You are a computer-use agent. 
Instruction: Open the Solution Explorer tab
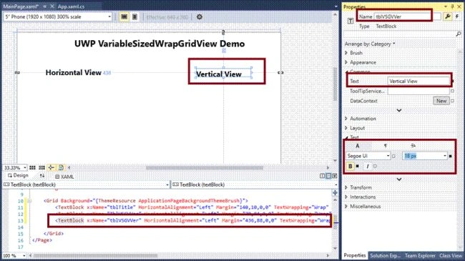coord(385,255)
